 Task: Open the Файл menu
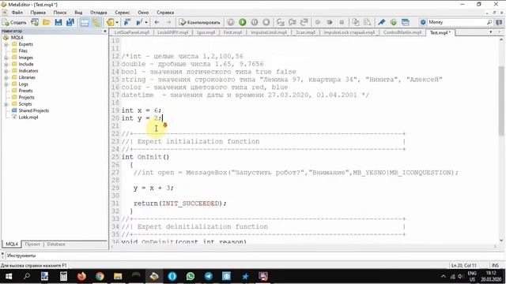pyautogui.click(x=17, y=13)
